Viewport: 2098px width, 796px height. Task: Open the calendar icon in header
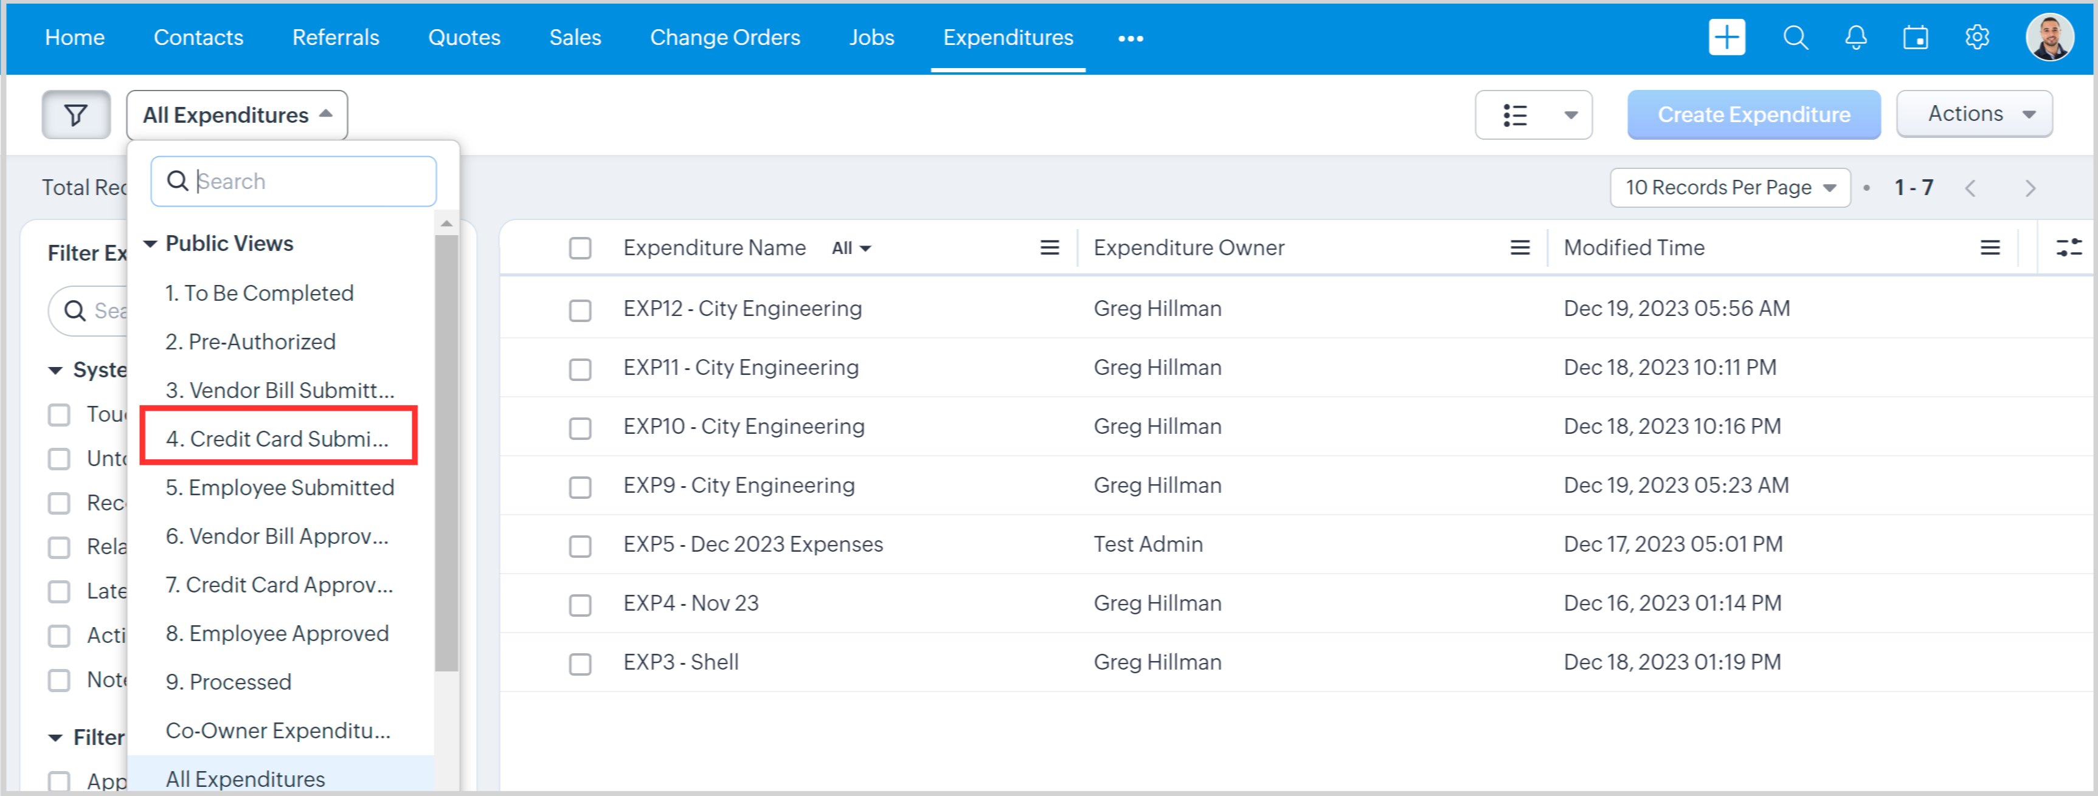1915,38
